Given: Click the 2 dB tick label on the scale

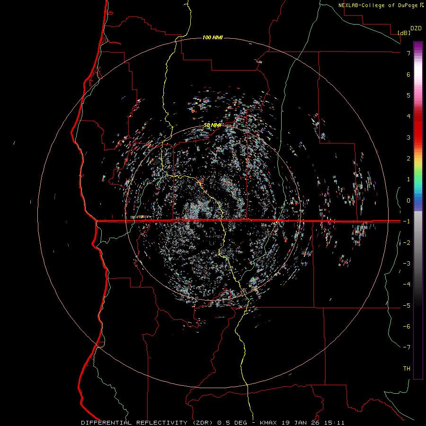Looking at the screenshot, I should tap(408, 159).
